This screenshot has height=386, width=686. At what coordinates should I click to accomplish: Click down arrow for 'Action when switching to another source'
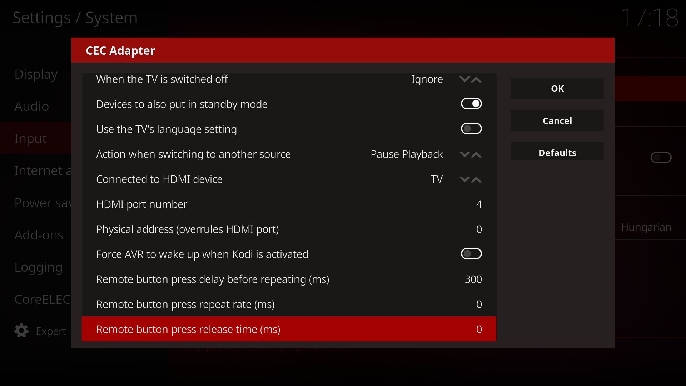[x=464, y=154]
